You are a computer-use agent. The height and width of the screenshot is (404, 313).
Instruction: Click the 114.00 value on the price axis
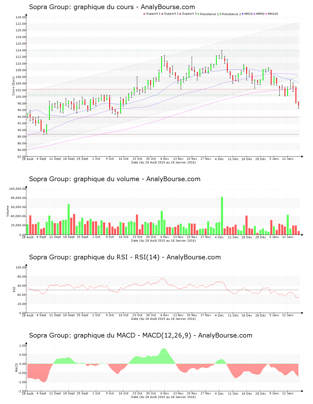pos(21,50)
